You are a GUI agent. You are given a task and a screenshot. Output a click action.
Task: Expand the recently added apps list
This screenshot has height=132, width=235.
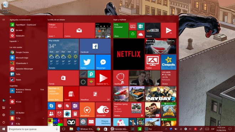(14, 41)
